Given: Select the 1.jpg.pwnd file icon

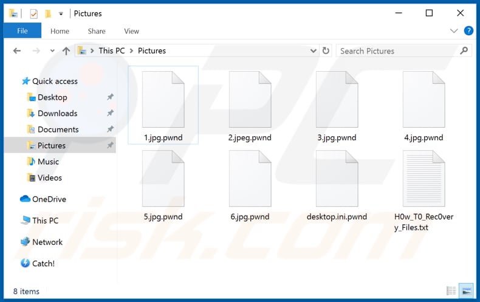Looking at the screenshot, I should [x=163, y=99].
